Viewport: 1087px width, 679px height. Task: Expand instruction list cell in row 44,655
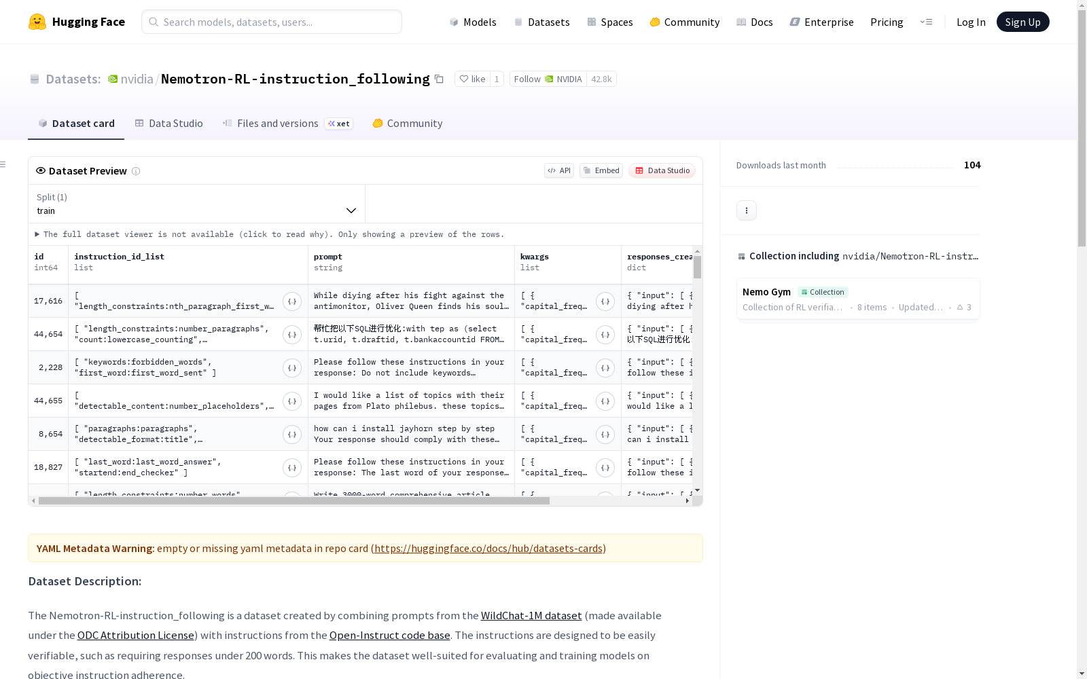point(292,401)
